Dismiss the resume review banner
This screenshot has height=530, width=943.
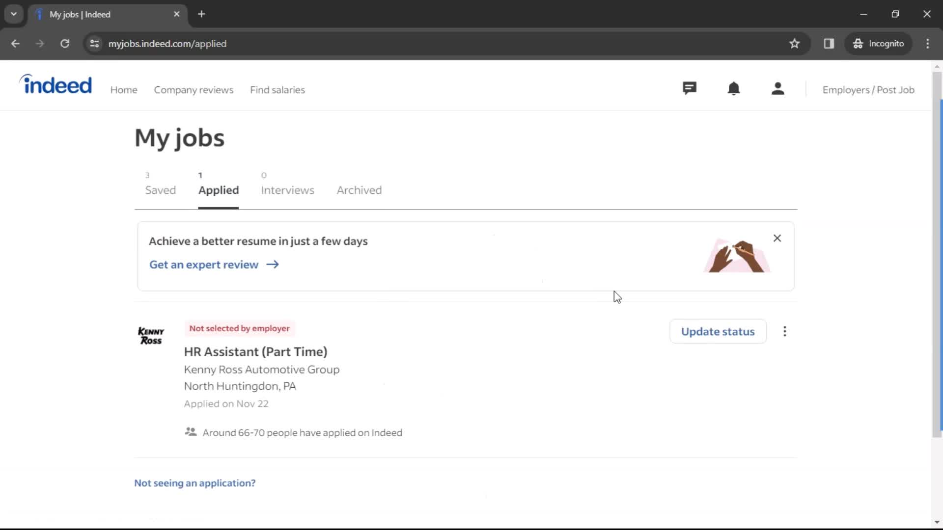point(777,238)
